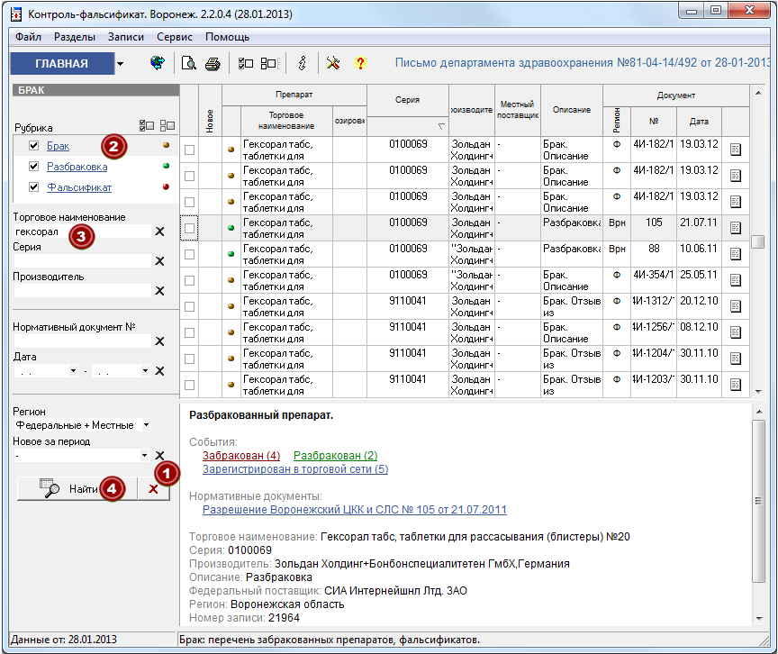Uncheck the Фальсификат rubric checkbox
This screenshot has width=778, height=654.
coord(33,187)
